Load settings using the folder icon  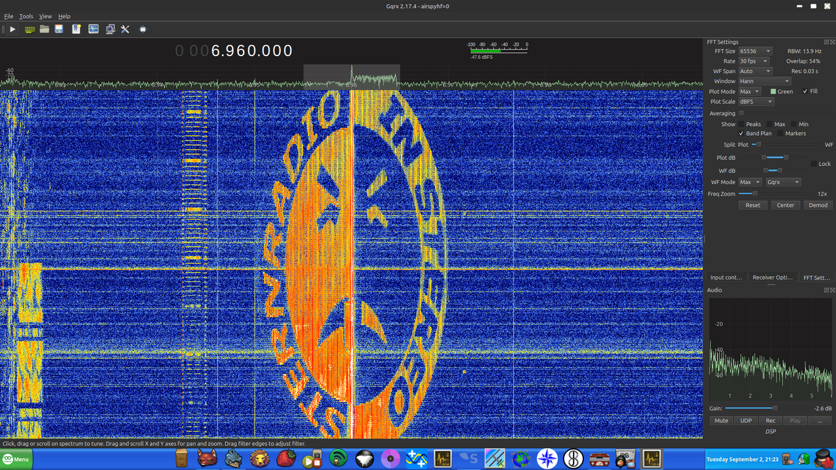[45, 29]
